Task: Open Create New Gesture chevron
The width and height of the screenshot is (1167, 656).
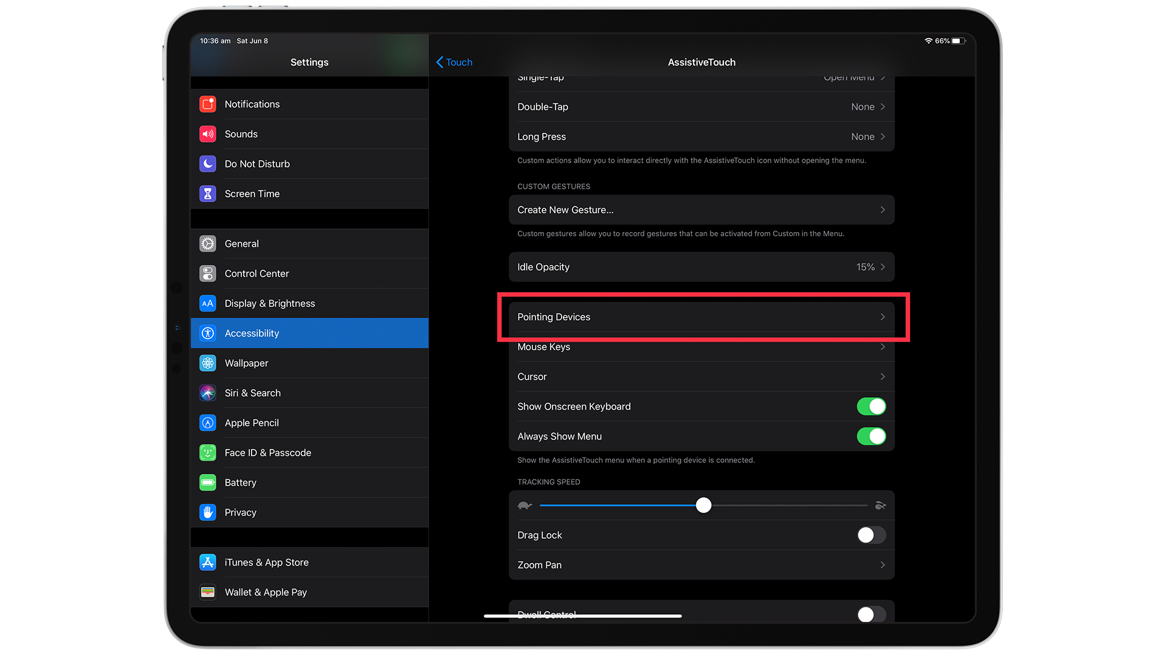Action: (x=883, y=210)
